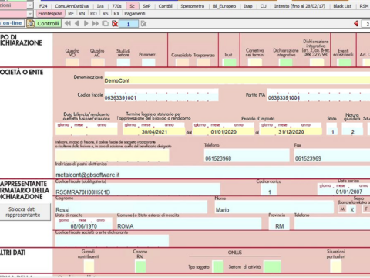This screenshot has height=278, width=370.
Task: Open the Spesometro tab
Action: tap(193, 6)
